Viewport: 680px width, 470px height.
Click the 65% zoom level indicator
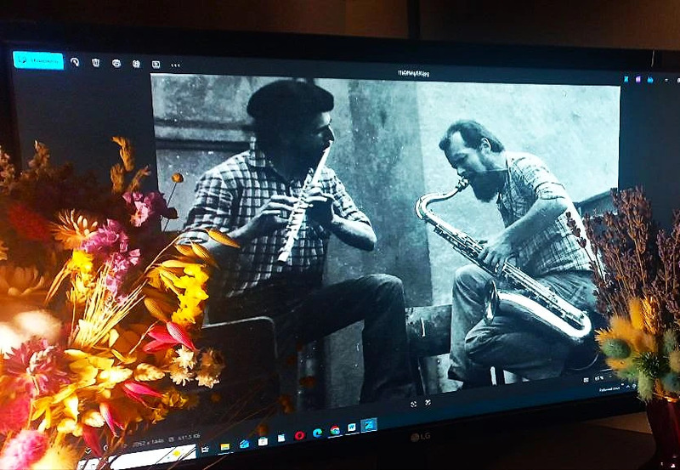pos(598,378)
